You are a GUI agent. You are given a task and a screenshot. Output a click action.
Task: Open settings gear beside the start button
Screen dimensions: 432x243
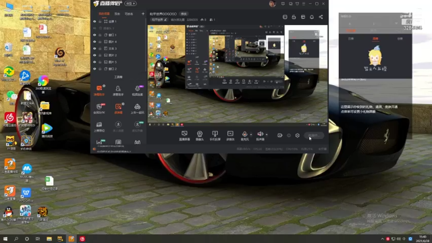click(x=297, y=135)
